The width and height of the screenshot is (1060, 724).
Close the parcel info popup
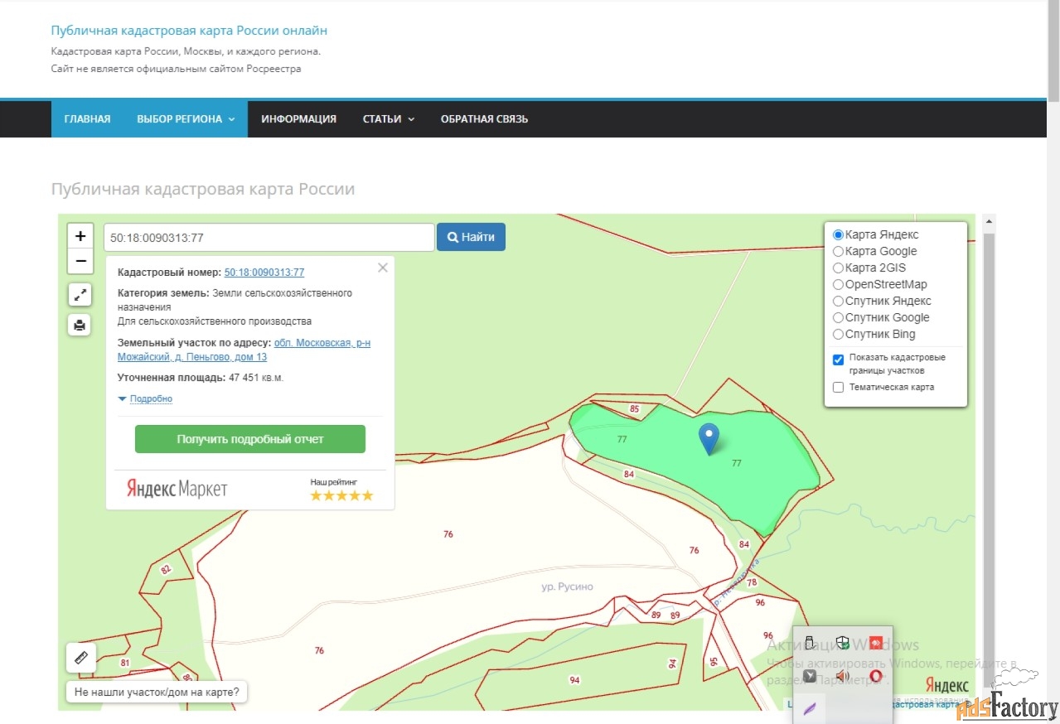click(382, 268)
